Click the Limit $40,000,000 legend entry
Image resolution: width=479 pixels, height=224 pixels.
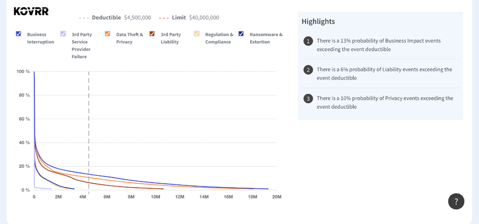pyautogui.click(x=189, y=17)
